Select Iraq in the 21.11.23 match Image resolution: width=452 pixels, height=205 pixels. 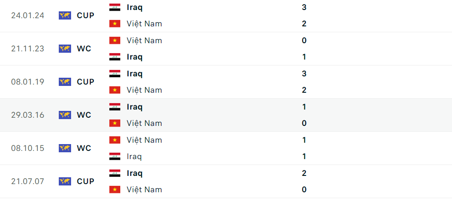pyautogui.click(x=134, y=57)
